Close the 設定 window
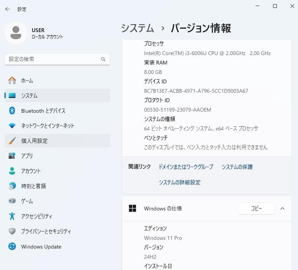Image resolution: width=298 pixels, height=270 pixels. [x=292, y=6]
